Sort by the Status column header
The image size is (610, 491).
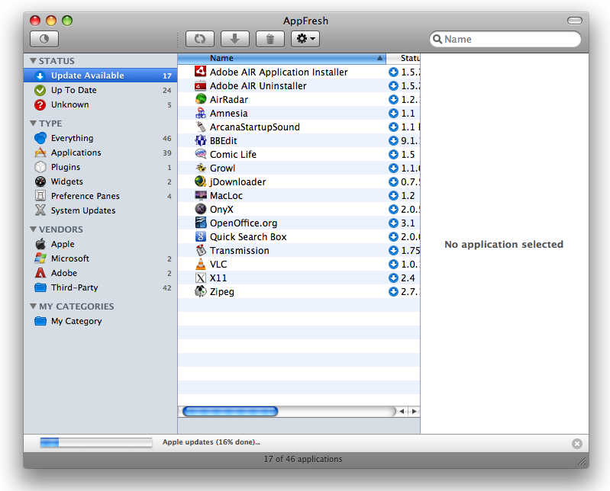[403, 58]
